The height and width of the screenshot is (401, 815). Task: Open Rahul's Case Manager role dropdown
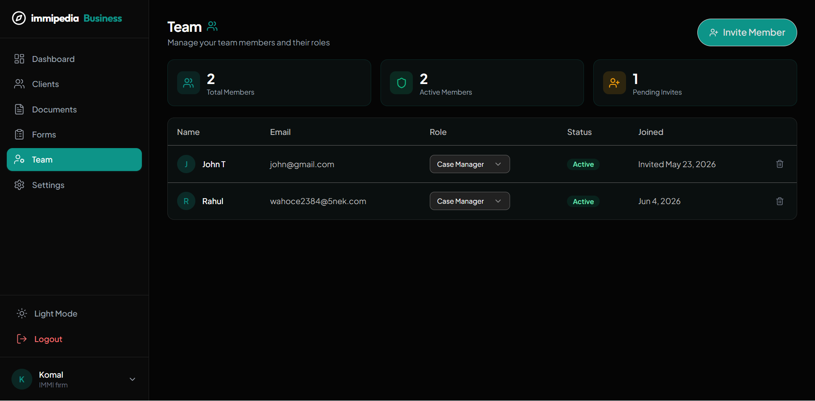pyautogui.click(x=470, y=201)
